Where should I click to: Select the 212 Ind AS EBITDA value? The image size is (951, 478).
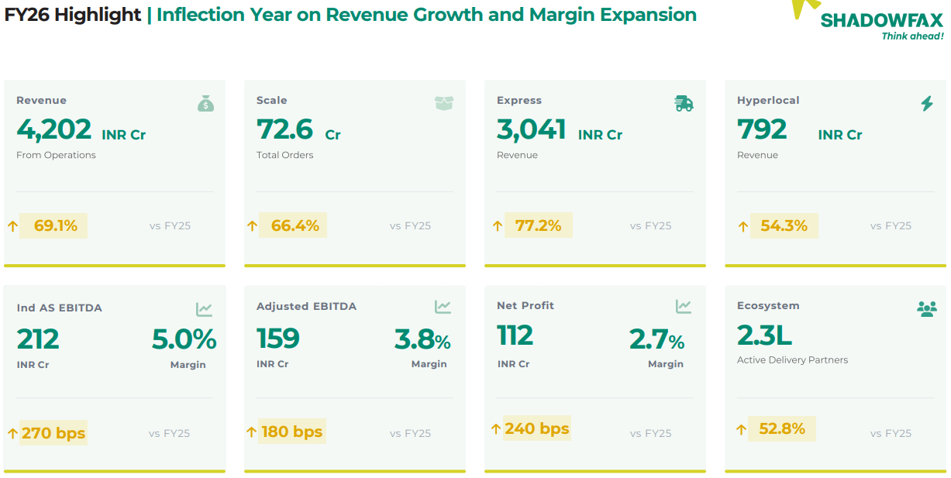38,339
